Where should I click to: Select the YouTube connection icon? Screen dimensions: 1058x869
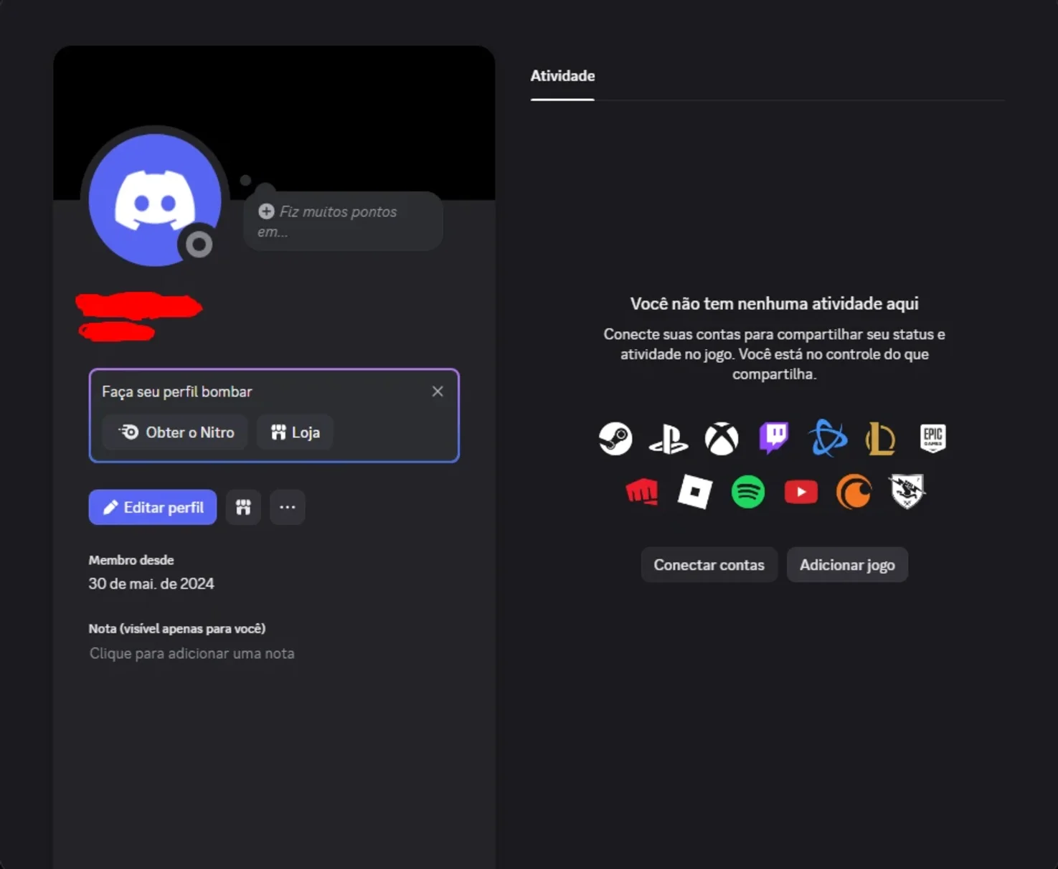(801, 492)
